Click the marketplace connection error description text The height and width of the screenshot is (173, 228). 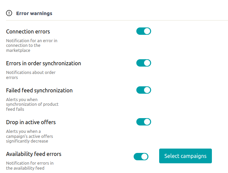click(x=32, y=46)
